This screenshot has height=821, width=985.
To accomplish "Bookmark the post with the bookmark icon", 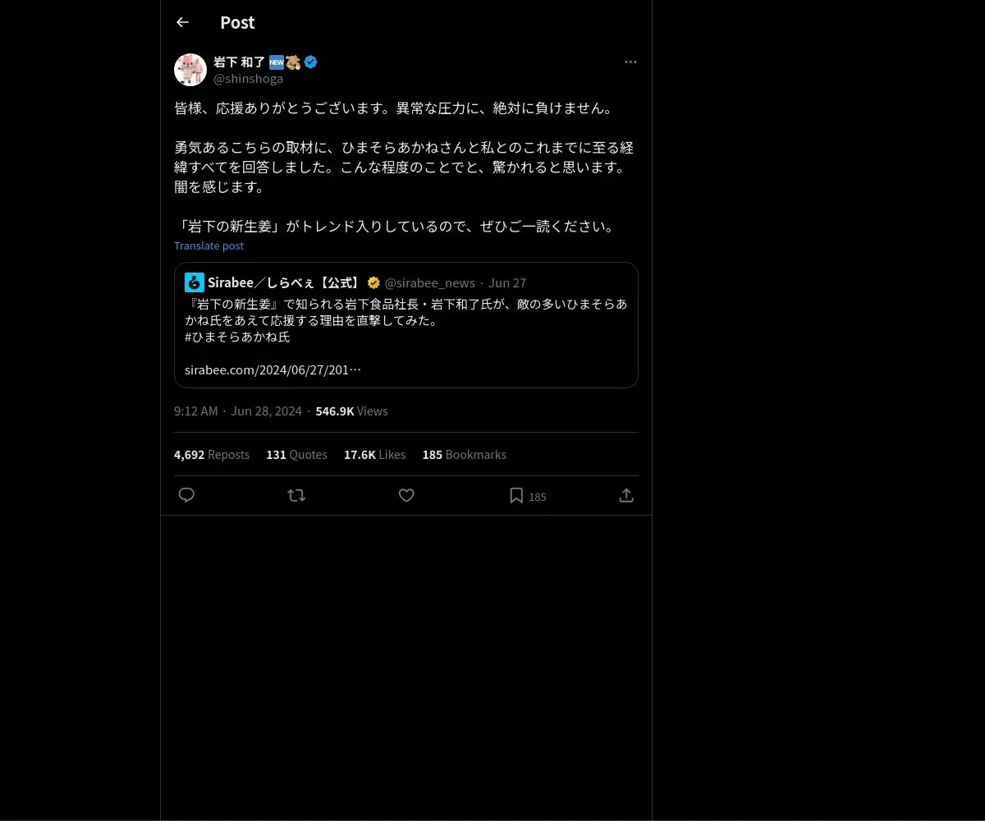I will 516,495.
